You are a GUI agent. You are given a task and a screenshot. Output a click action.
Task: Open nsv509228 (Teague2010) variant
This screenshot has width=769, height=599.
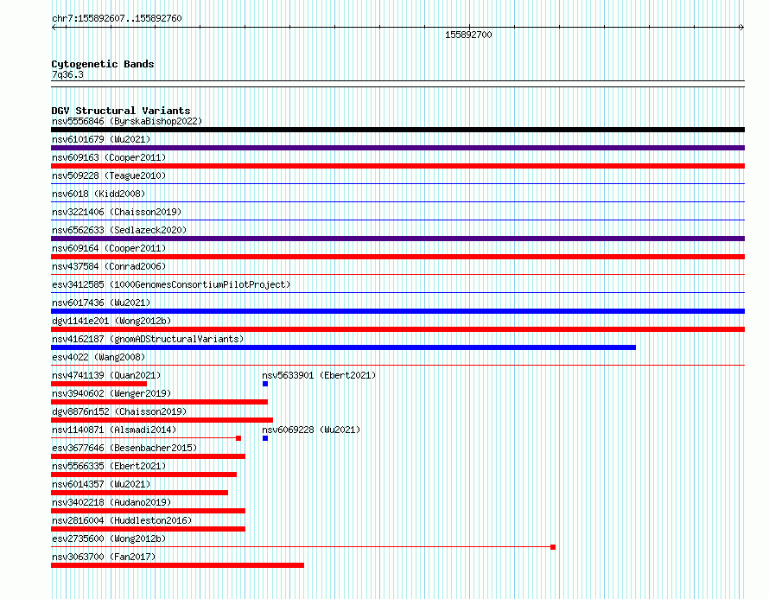coord(109,175)
